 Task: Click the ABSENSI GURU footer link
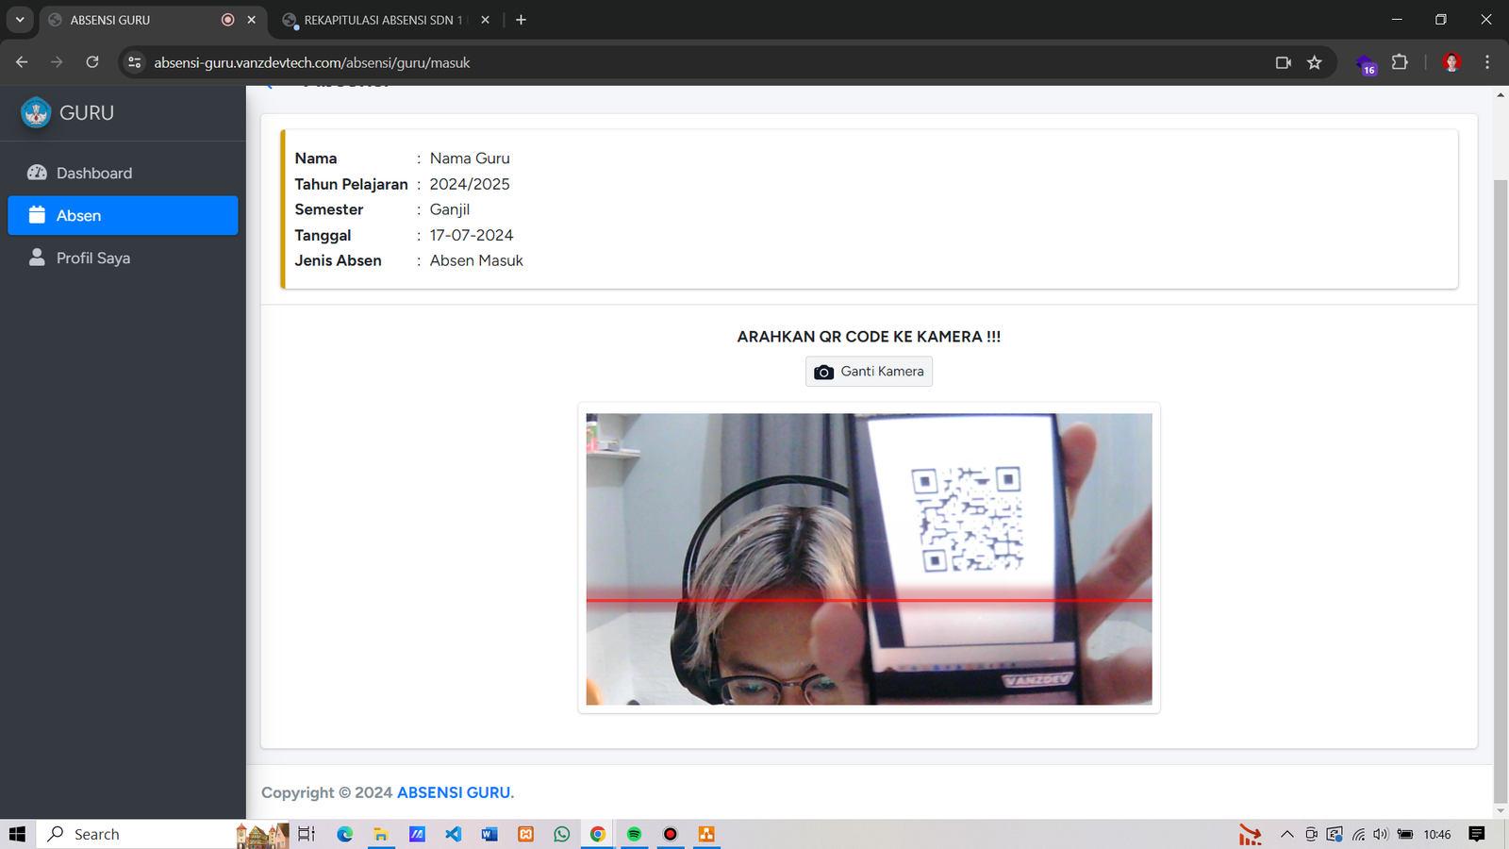(454, 792)
